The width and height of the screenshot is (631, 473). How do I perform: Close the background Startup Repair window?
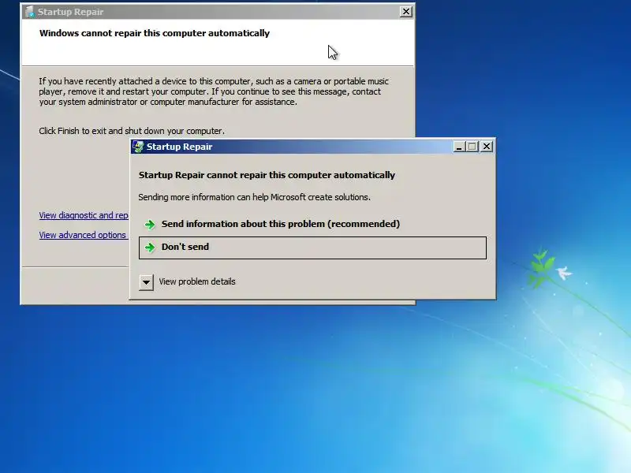406,12
